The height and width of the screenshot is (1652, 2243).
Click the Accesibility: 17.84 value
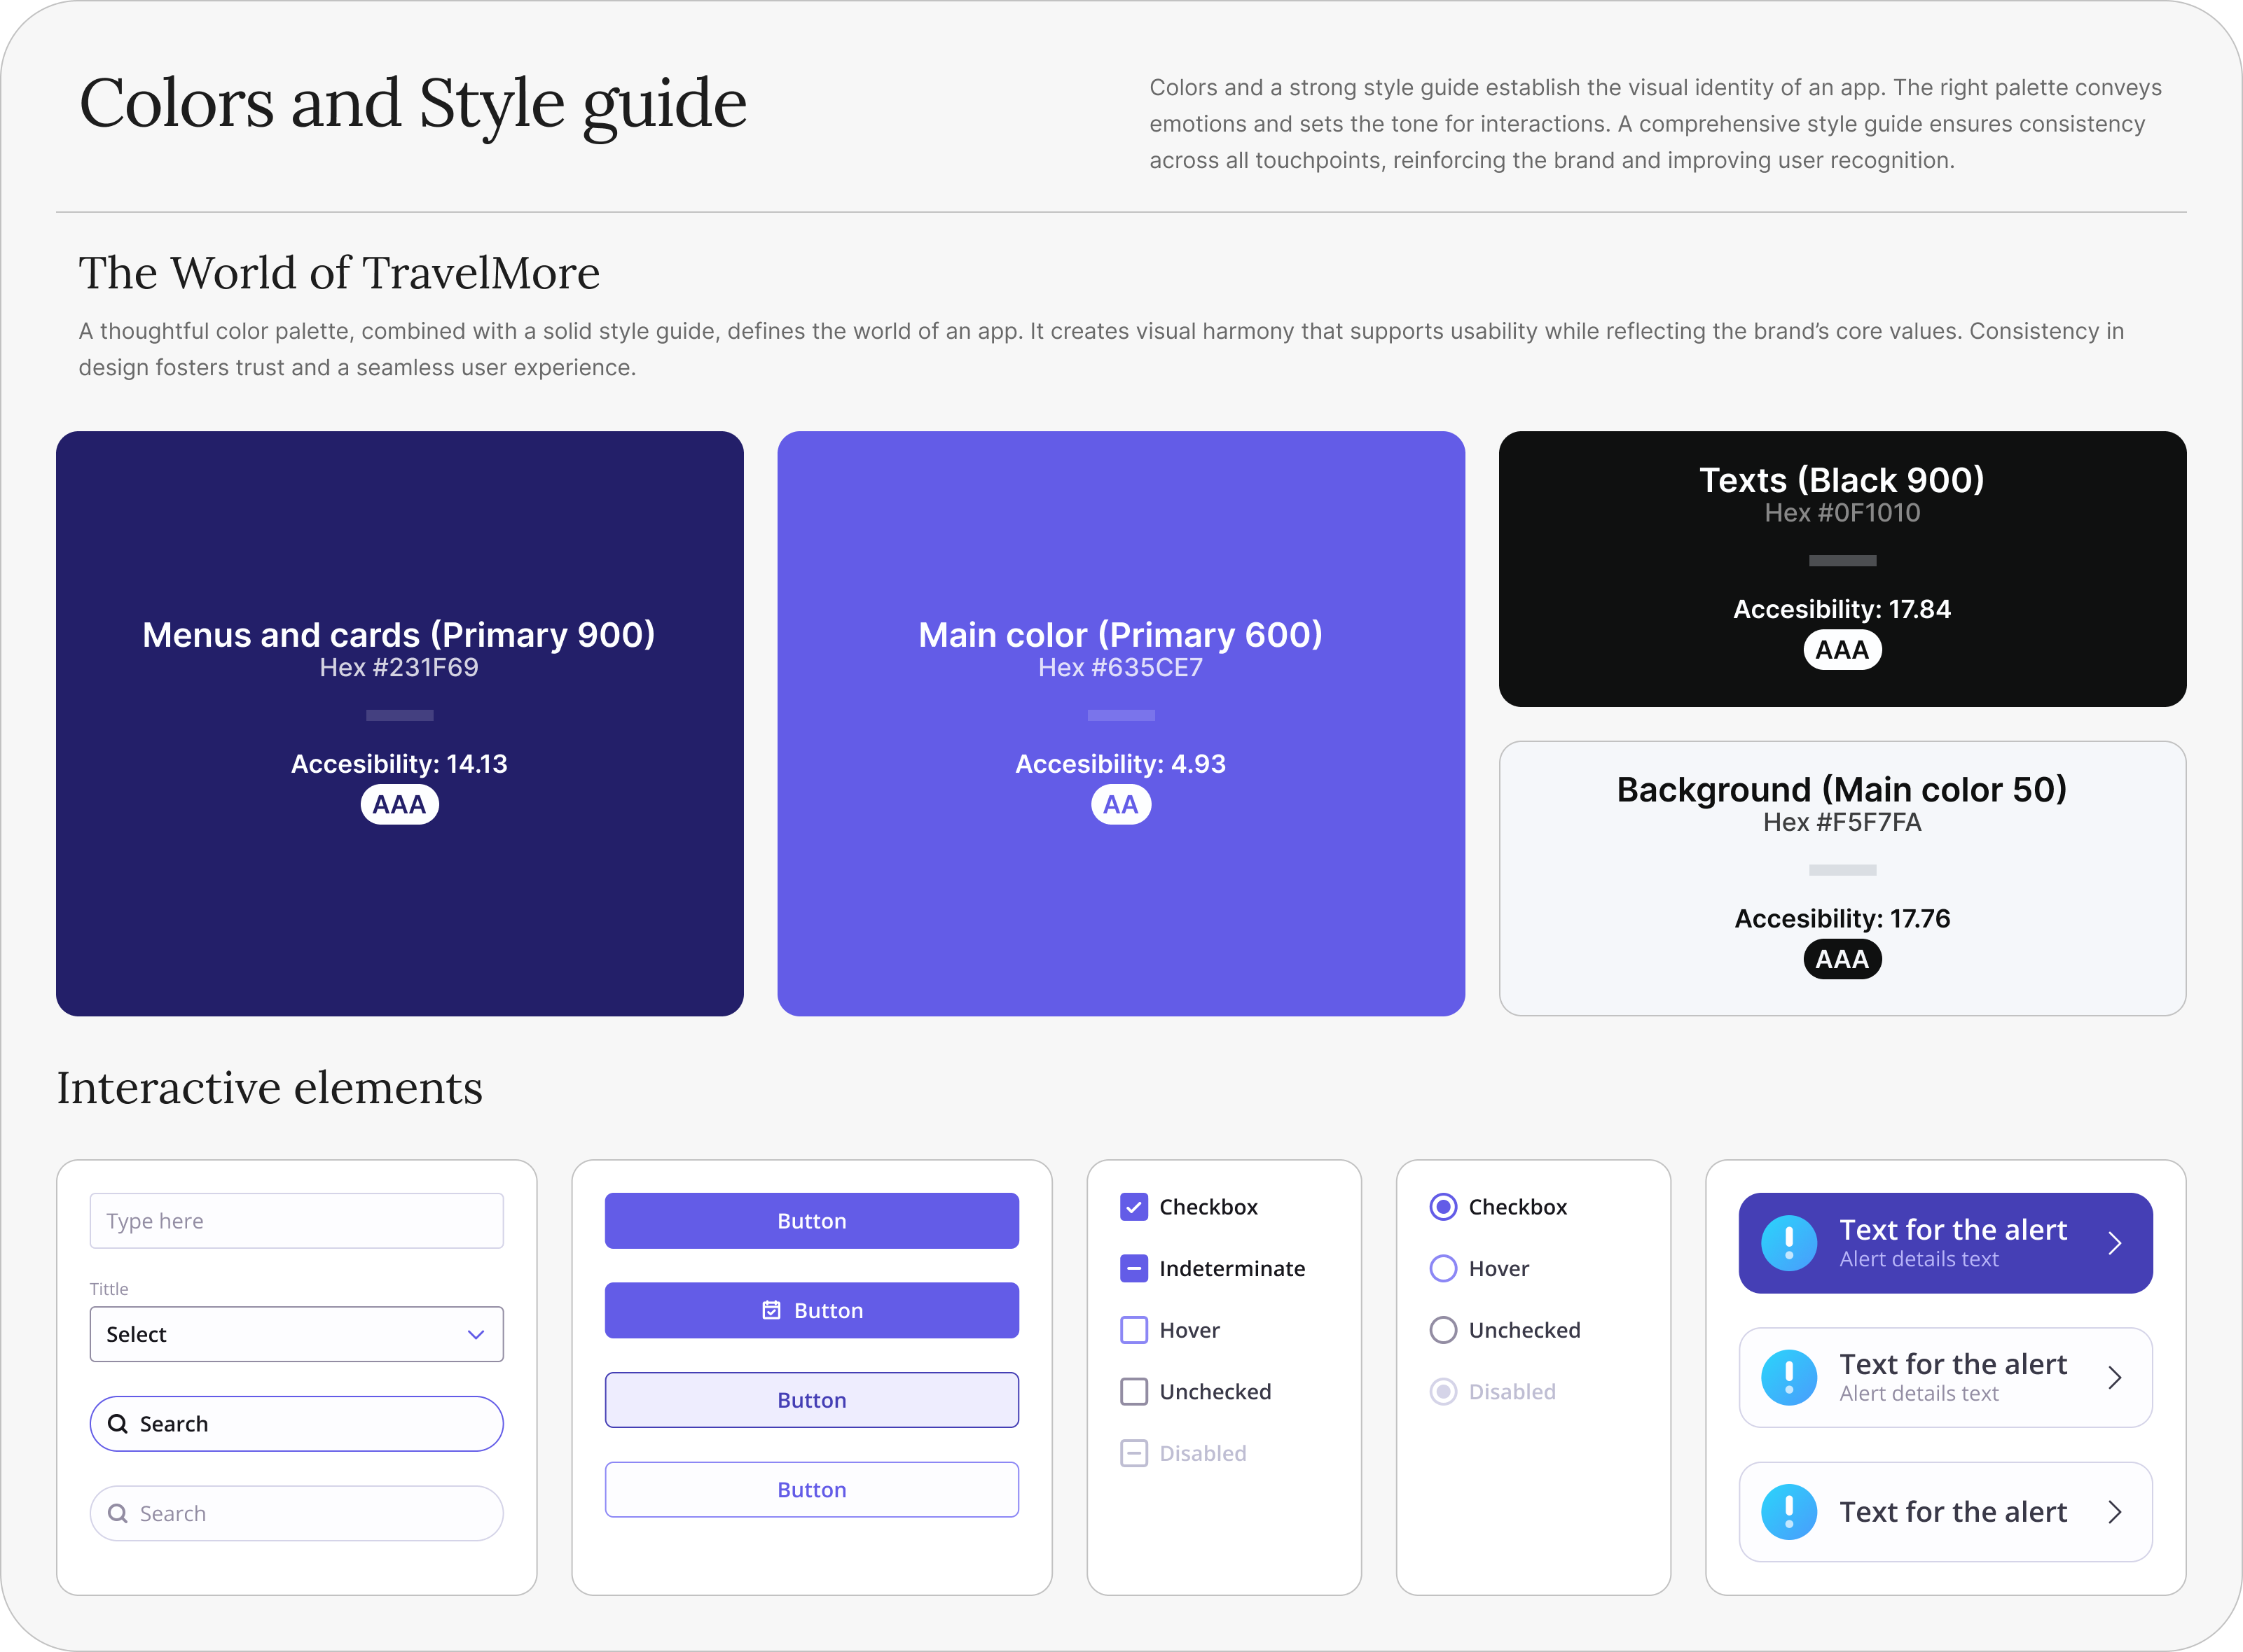pos(1842,609)
